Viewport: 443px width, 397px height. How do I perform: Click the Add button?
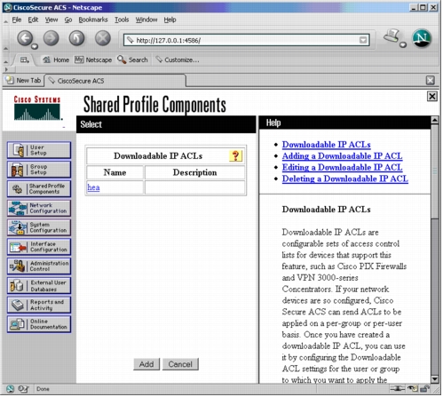[146, 364]
